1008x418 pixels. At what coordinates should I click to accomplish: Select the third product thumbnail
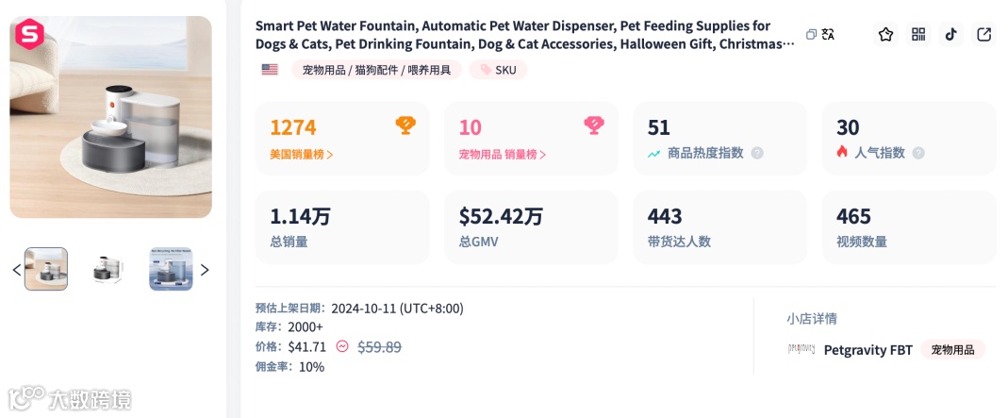pyautogui.click(x=171, y=269)
